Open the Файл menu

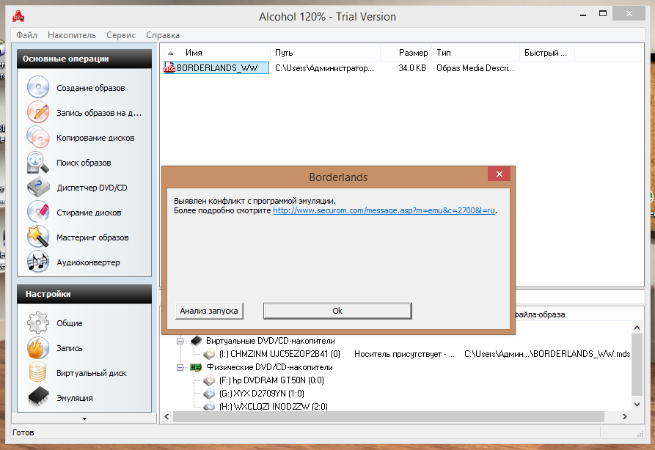click(26, 35)
